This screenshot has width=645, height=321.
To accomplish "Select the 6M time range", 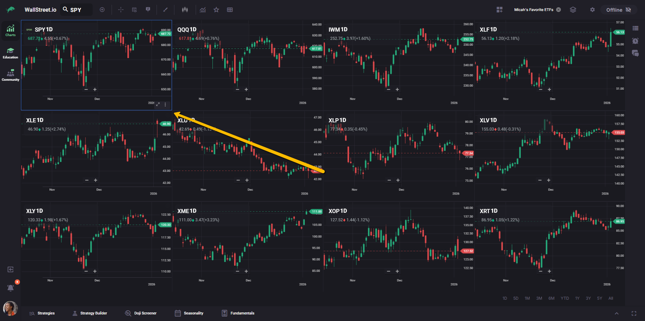I will 551,298.
